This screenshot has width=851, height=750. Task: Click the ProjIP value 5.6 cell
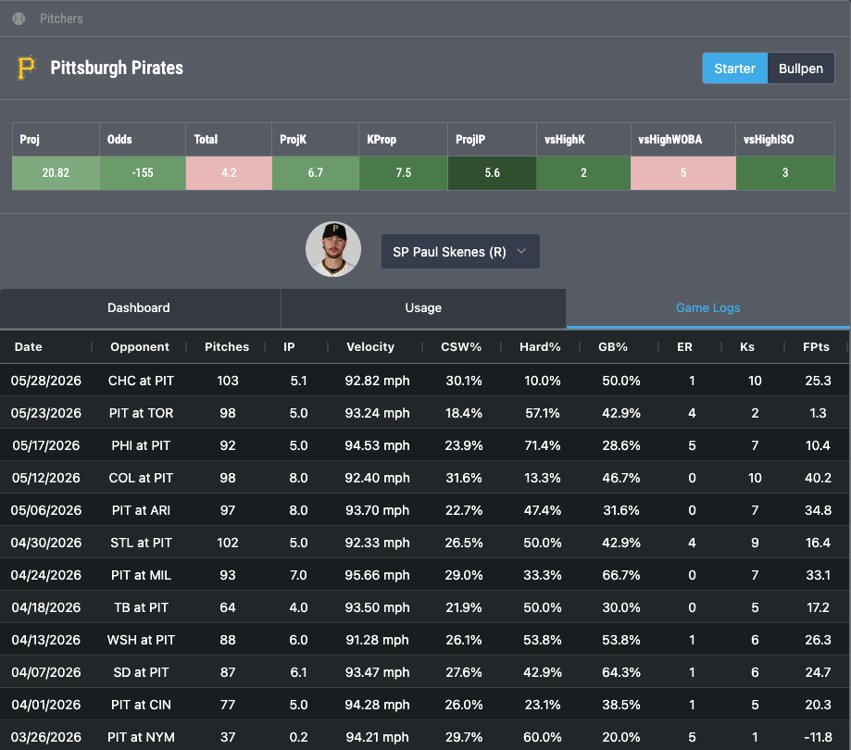pos(493,173)
